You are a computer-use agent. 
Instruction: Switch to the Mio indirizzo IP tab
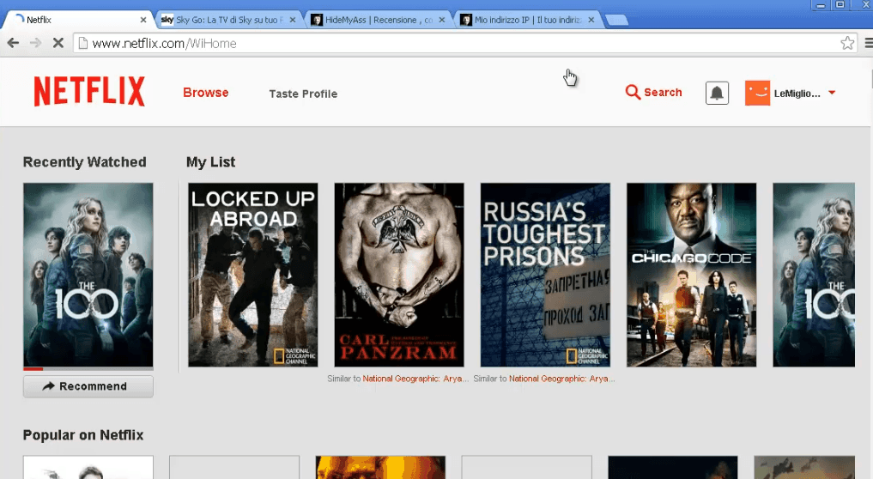tap(527, 20)
